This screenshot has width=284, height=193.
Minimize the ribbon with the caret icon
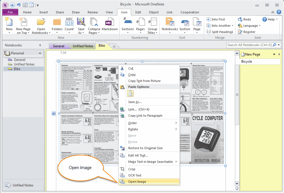click(273, 12)
